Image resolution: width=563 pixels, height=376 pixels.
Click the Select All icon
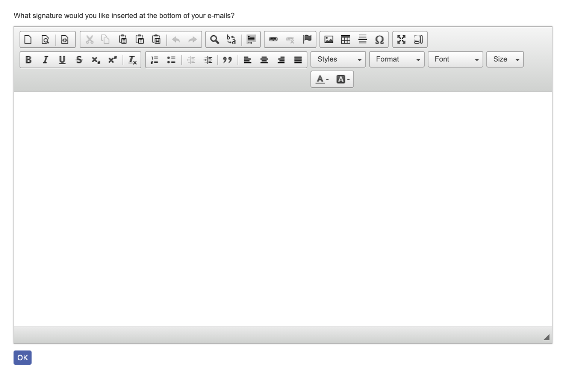[251, 39]
